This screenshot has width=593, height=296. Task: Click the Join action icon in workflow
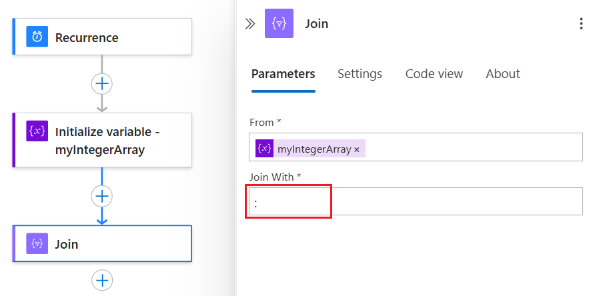(37, 243)
